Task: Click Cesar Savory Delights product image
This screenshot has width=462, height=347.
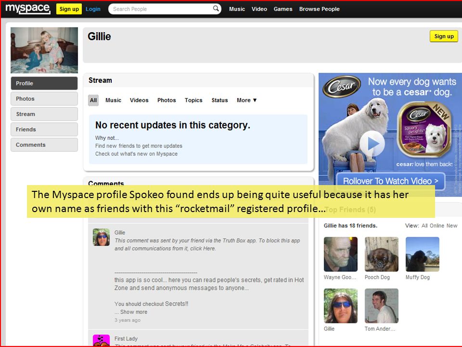Action: (x=424, y=129)
